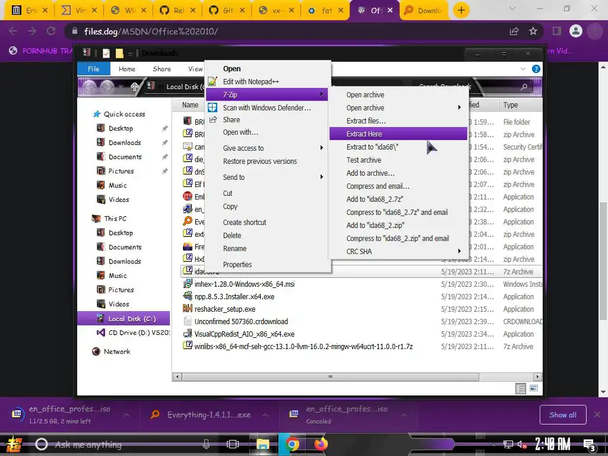Open CD Drive (D:) in navigation pane
The width and height of the screenshot is (608, 456).
133,332
